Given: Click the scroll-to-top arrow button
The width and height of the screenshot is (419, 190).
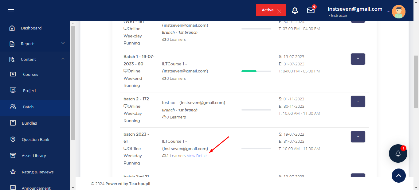Looking at the screenshot, I should [x=398, y=176].
